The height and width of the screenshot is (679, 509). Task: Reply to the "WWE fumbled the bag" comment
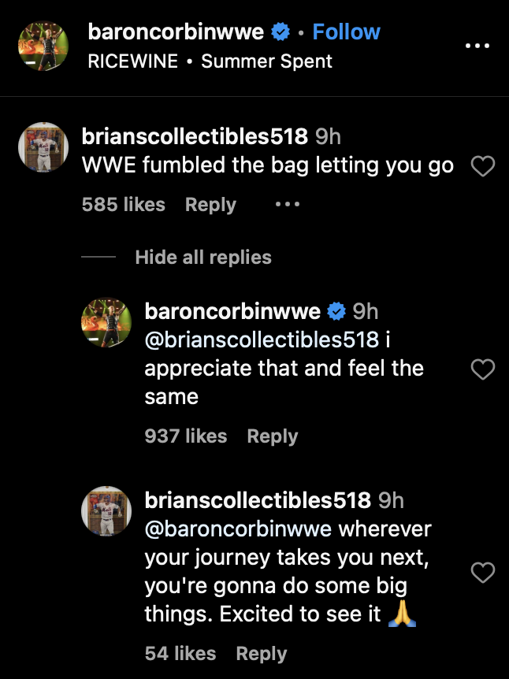210,205
